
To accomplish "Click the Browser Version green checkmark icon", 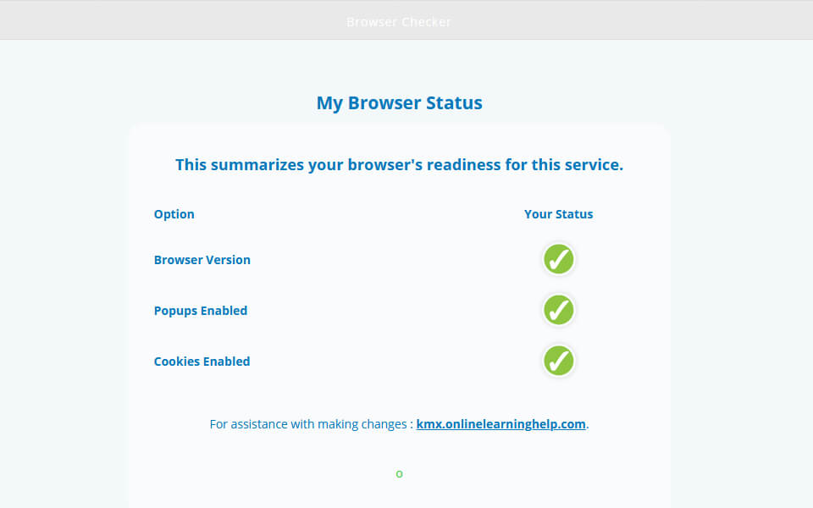I will tap(558, 260).
